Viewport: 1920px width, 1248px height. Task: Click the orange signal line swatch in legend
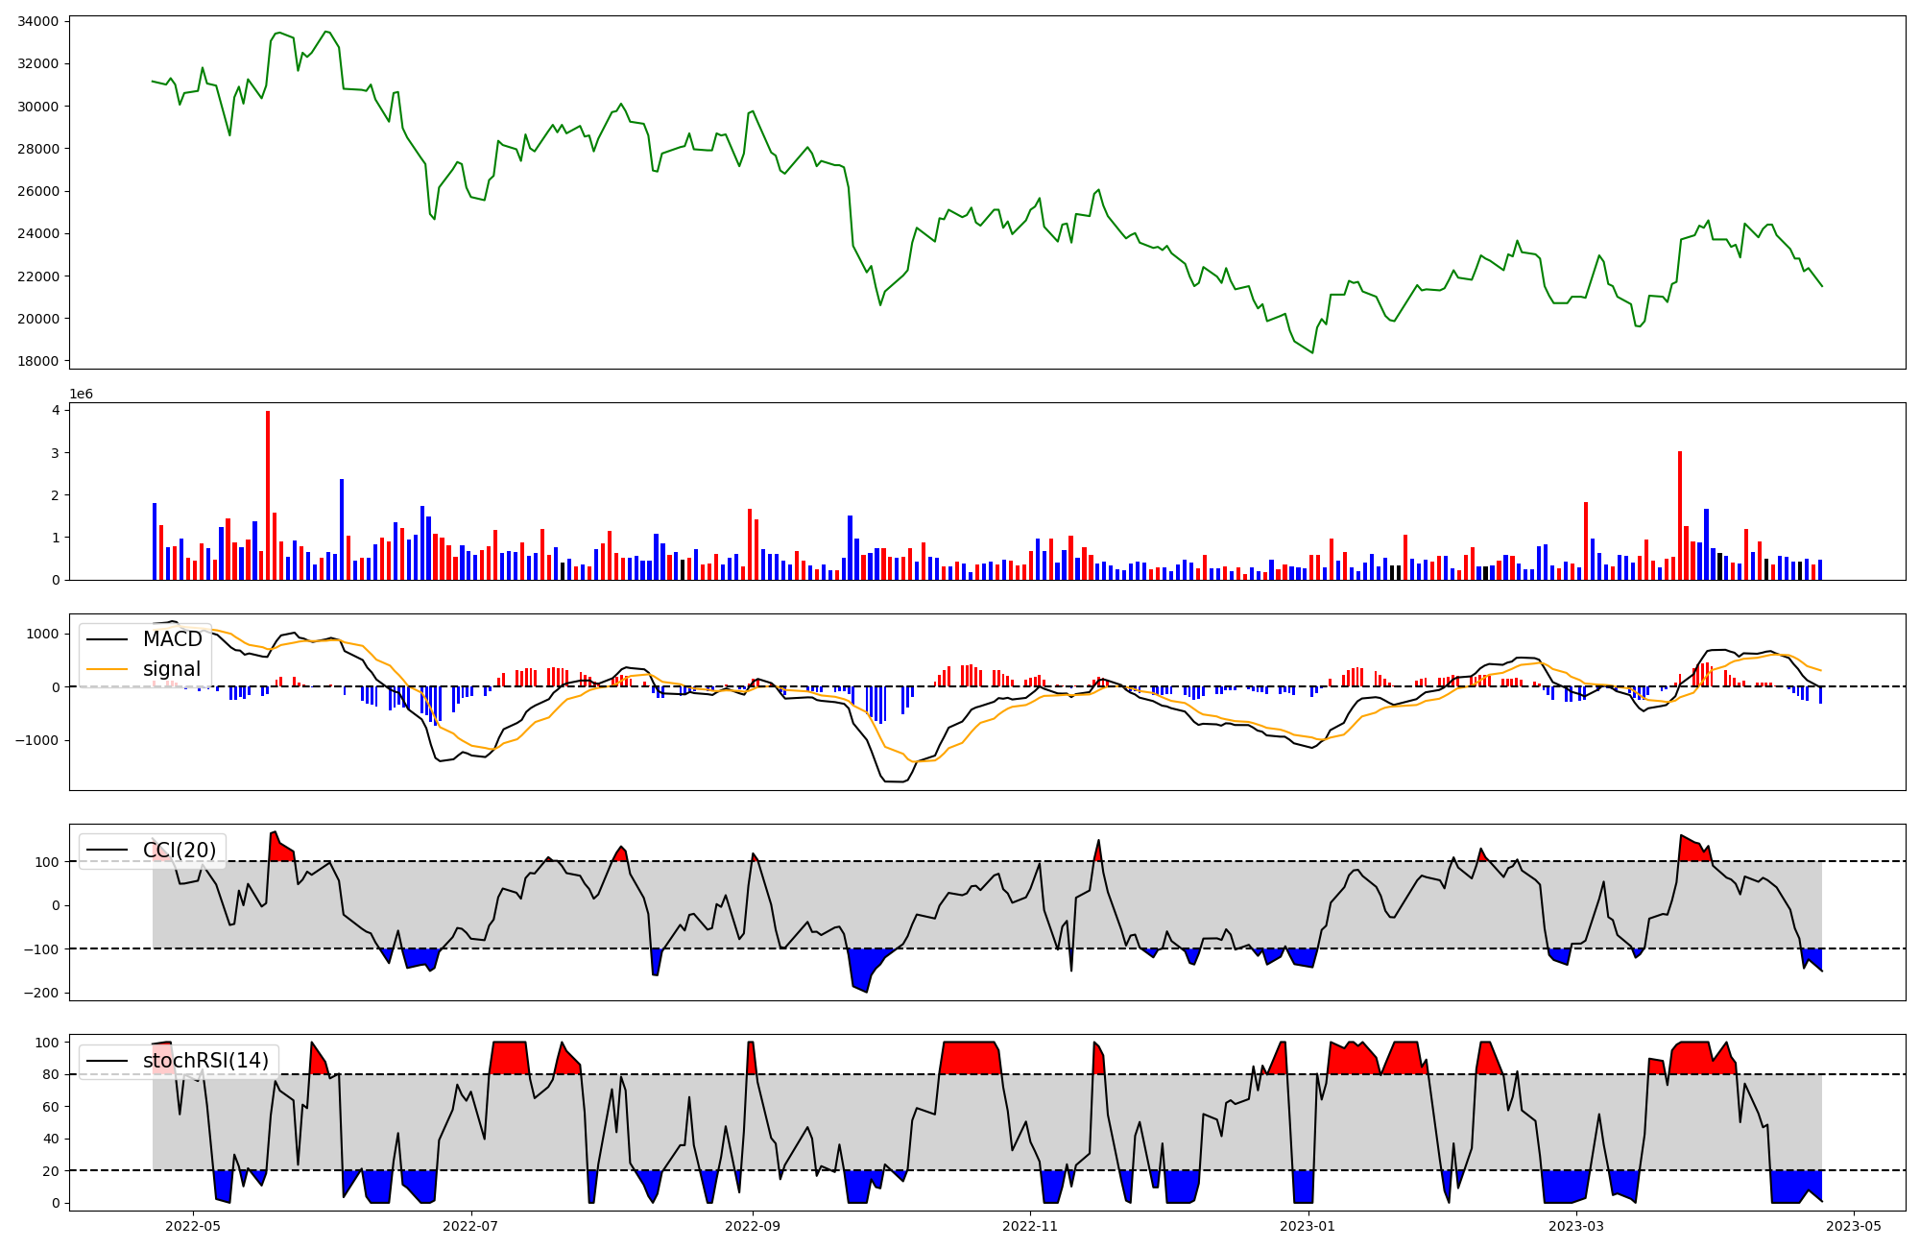click(108, 669)
